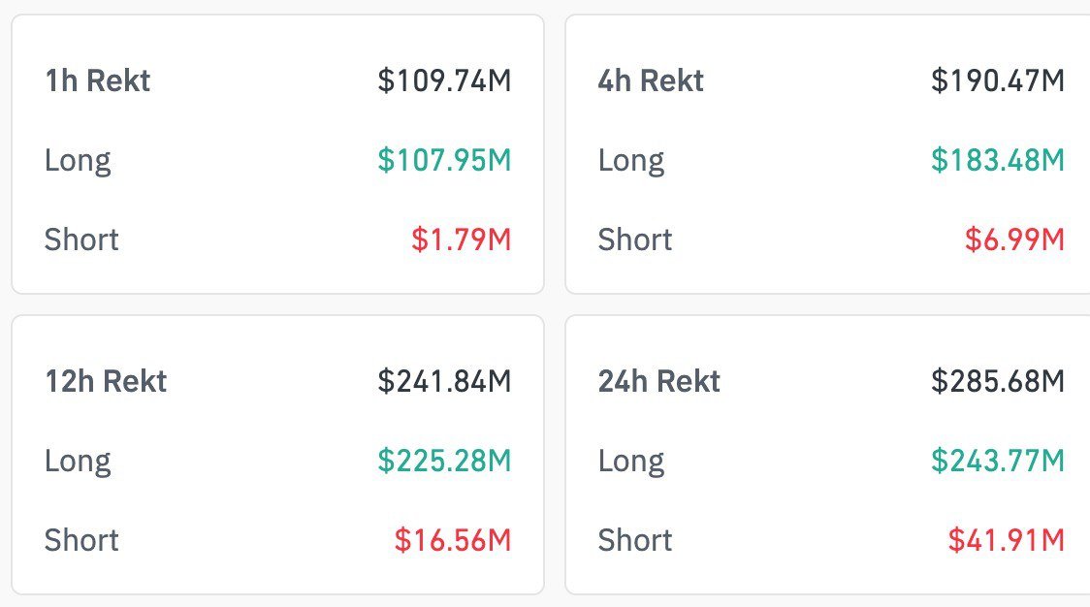Select the 1h total $109.74M value
The image size is (1090, 607).
(444, 80)
